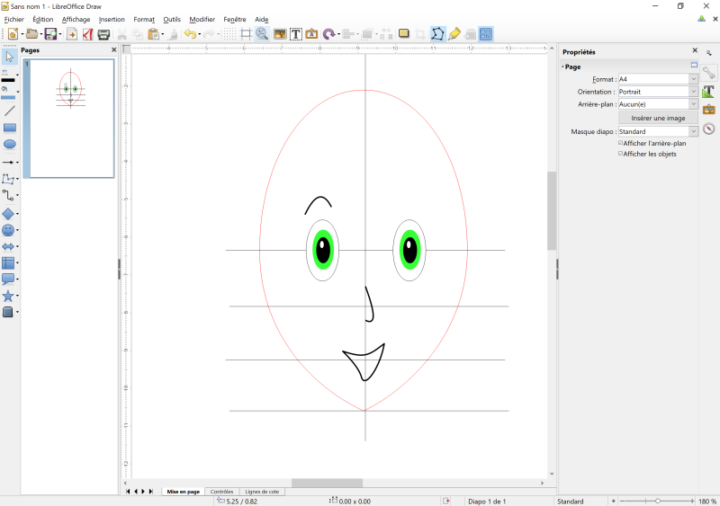Choose the Select arrow tool
This screenshot has height=506, width=720.
[10, 57]
